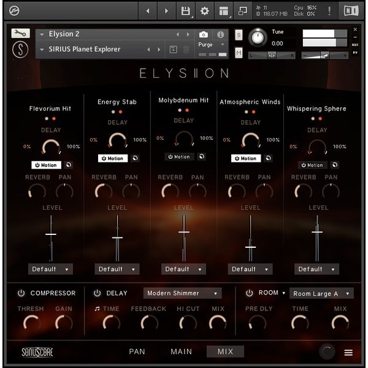Adjust Atmospheric Winds level fader
368x368 pixels.
click(250, 247)
